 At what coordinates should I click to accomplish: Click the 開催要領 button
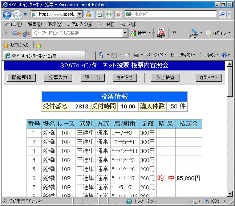coord(21,78)
